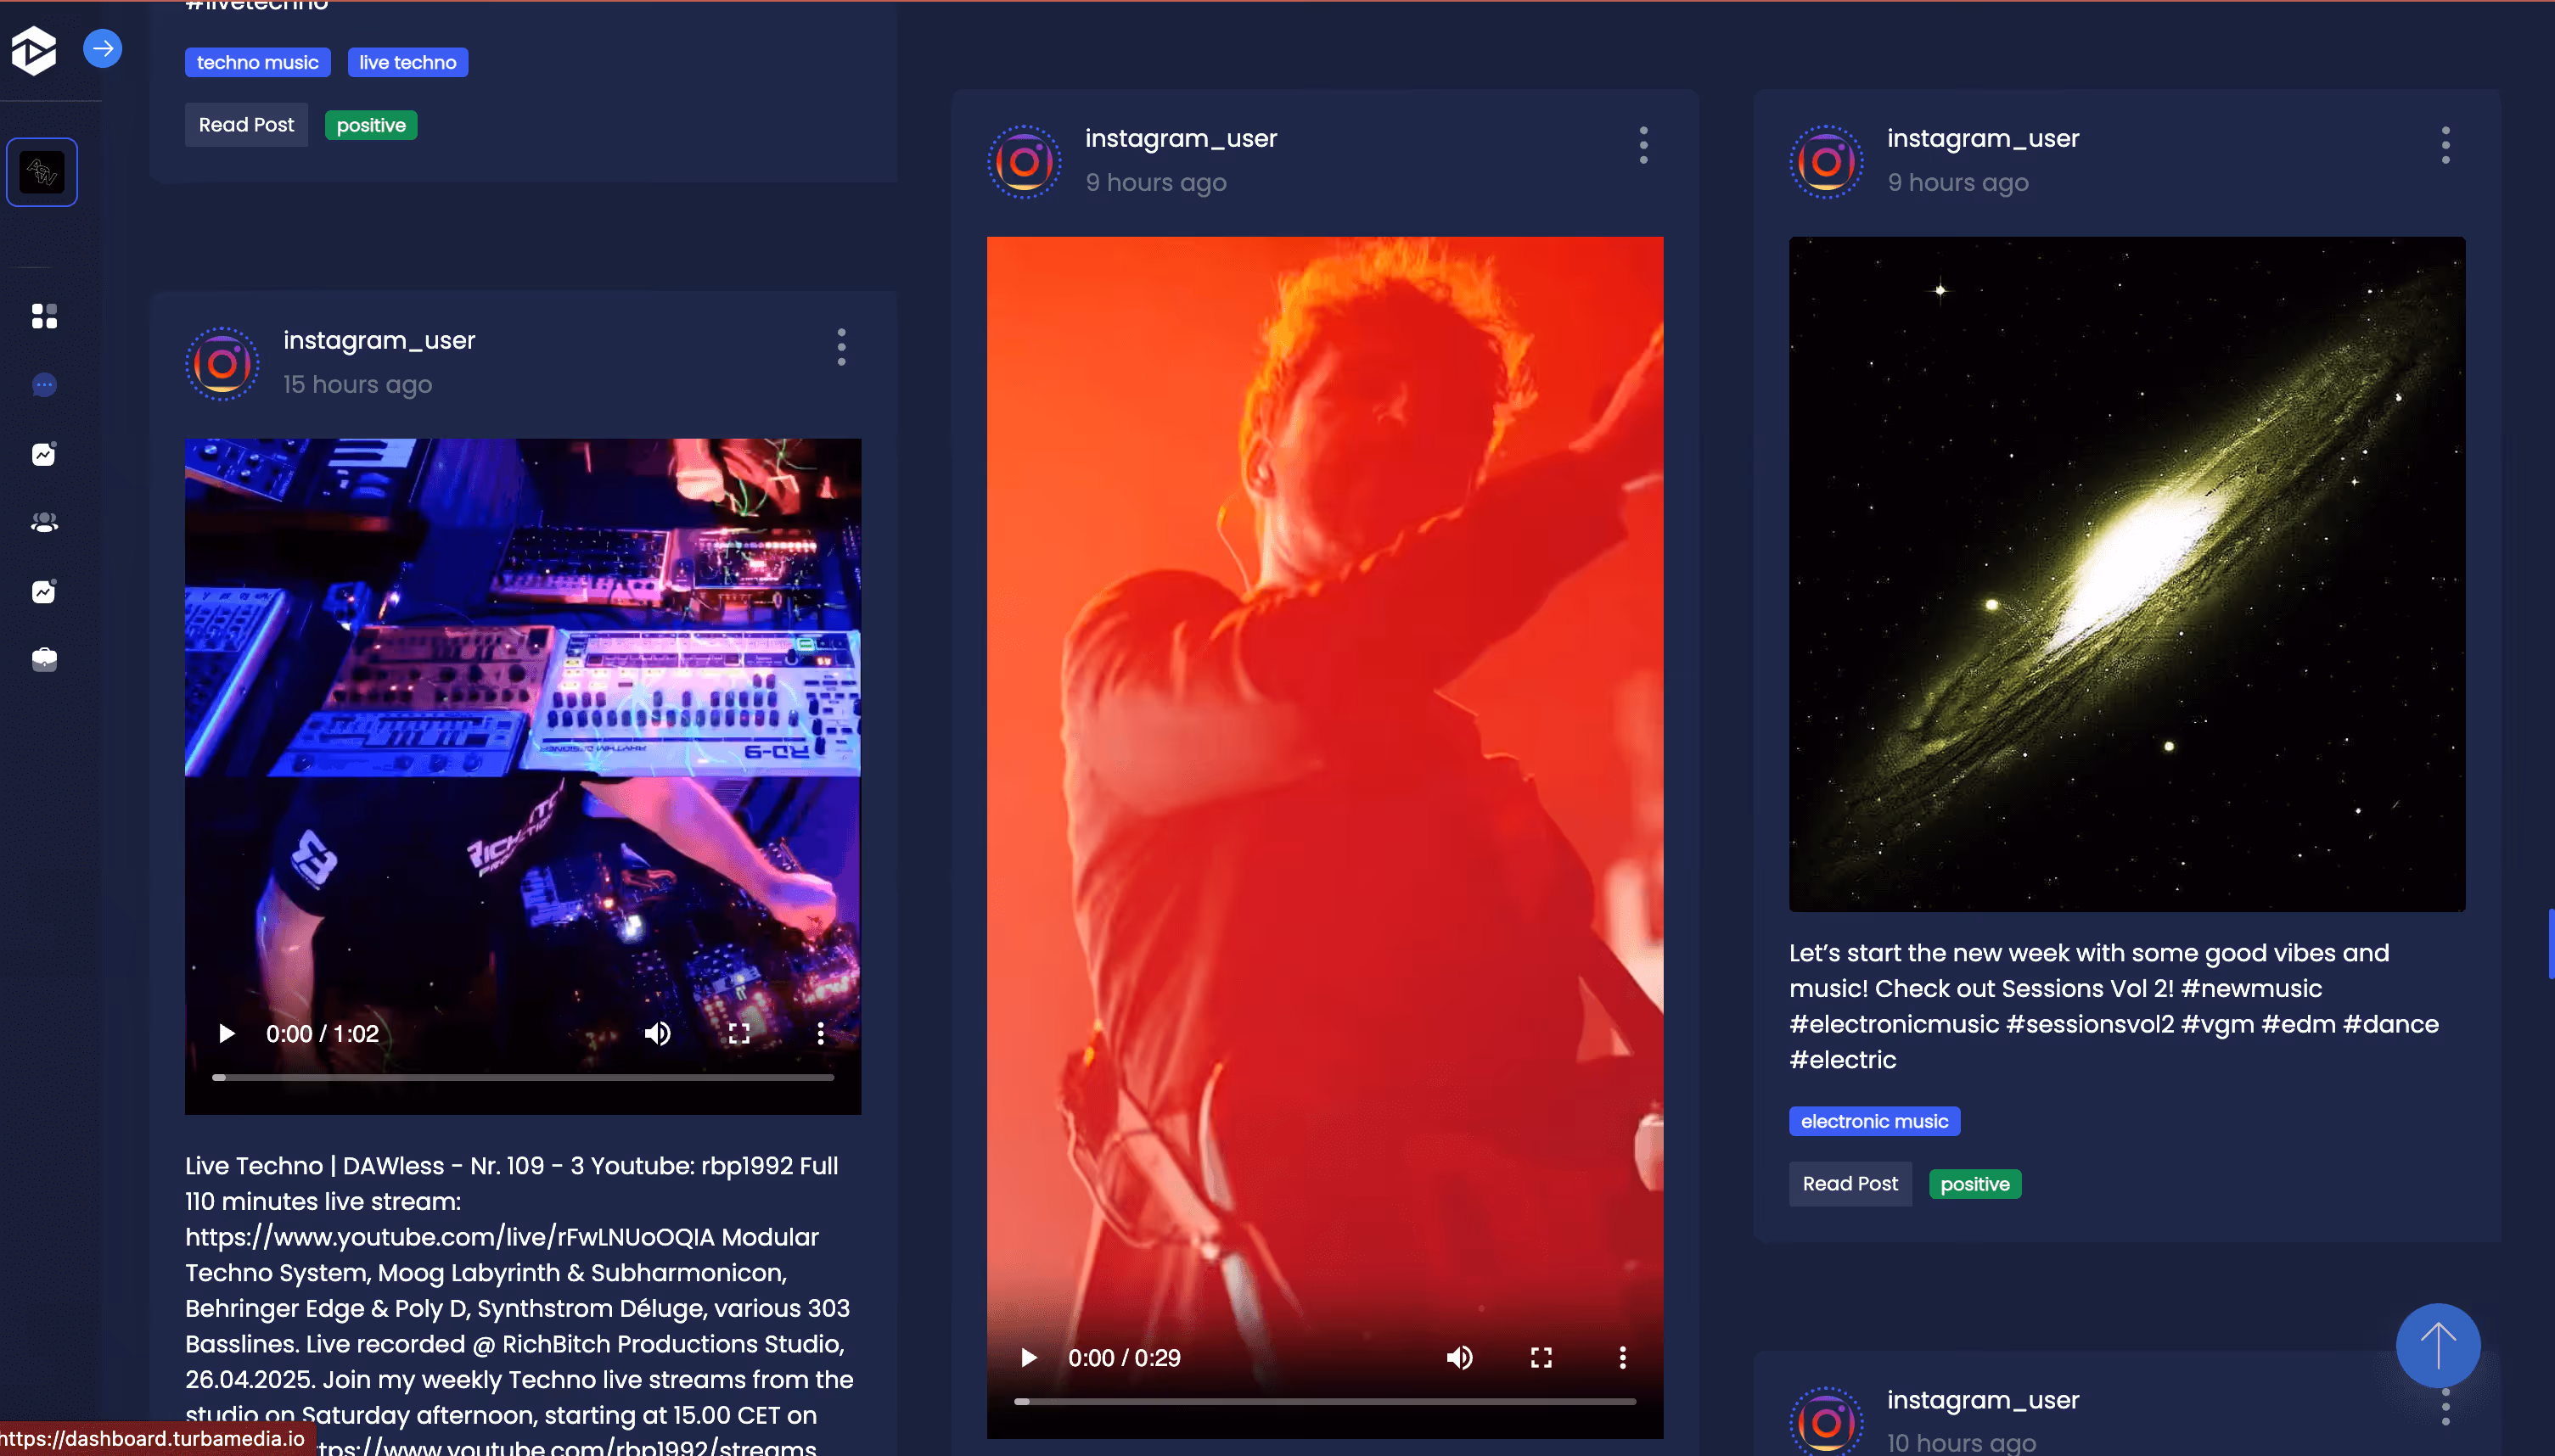Open the audience people icon in sidebar

(44, 522)
